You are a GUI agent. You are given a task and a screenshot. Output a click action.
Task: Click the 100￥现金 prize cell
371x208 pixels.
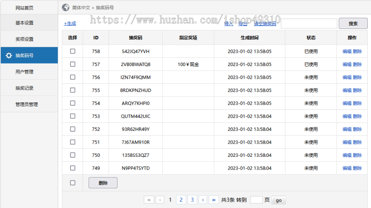[x=188, y=64]
